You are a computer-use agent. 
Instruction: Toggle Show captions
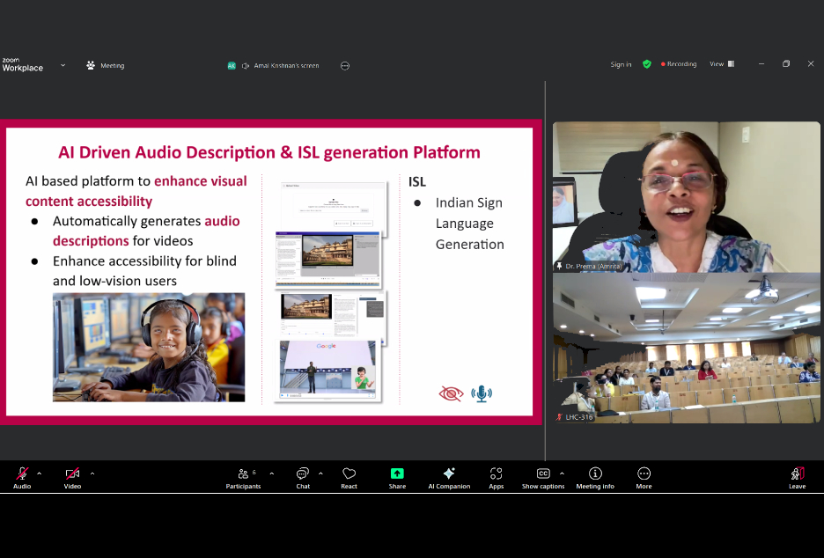542,477
